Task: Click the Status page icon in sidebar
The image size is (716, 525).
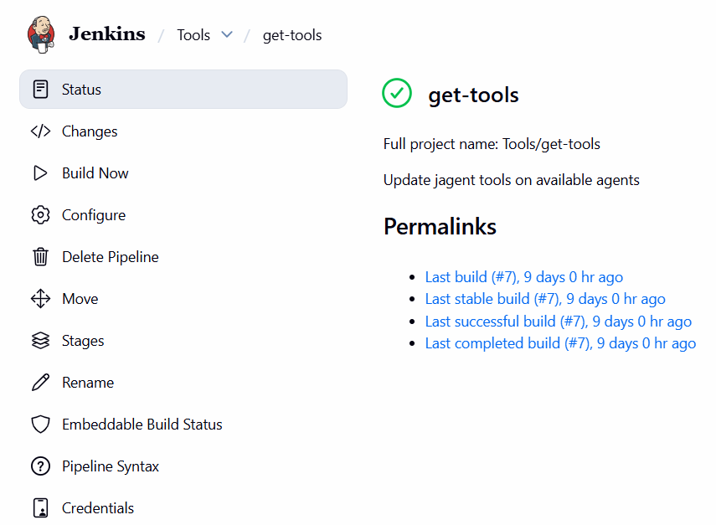Action: coord(40,90)
